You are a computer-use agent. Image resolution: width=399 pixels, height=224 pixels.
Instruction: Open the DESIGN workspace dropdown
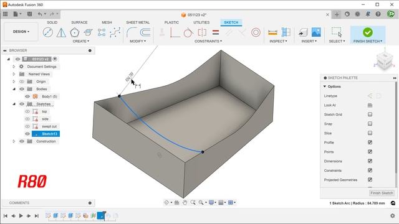[21, 32]
